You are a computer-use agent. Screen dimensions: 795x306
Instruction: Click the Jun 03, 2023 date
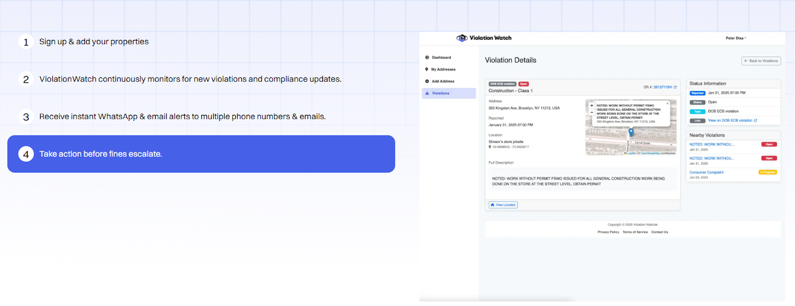click(699, 178)
